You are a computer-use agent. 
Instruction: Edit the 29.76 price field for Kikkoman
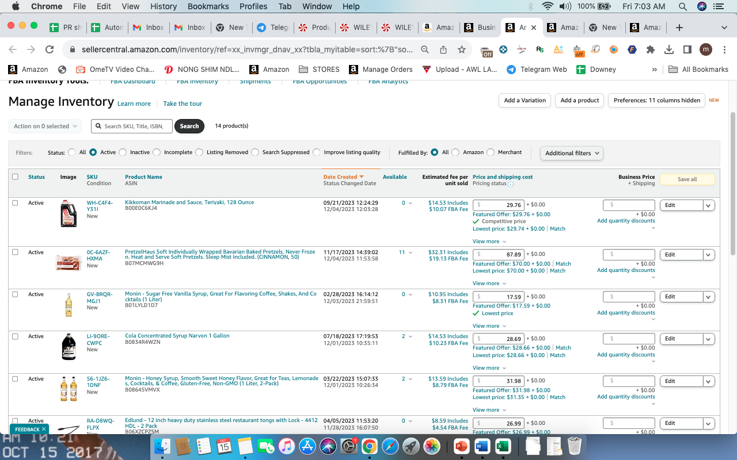pyautogui.click(x=498, y=205)
